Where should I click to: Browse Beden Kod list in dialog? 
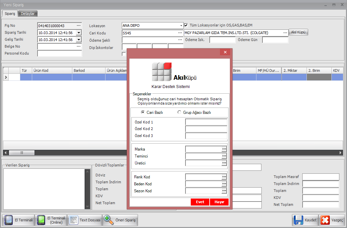[224, 184]
